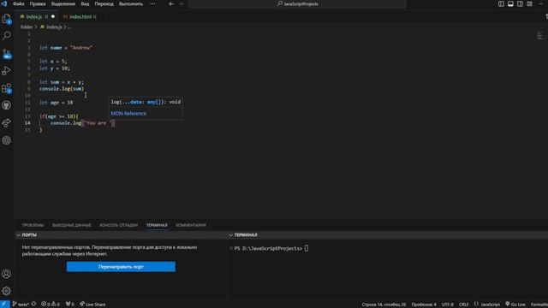Switch to ВЫХОДНЫЕ ДАННЫЕ panel tab
Viewport: 548px width, 308px height.
pyautogui.click(x=72, y=225)
